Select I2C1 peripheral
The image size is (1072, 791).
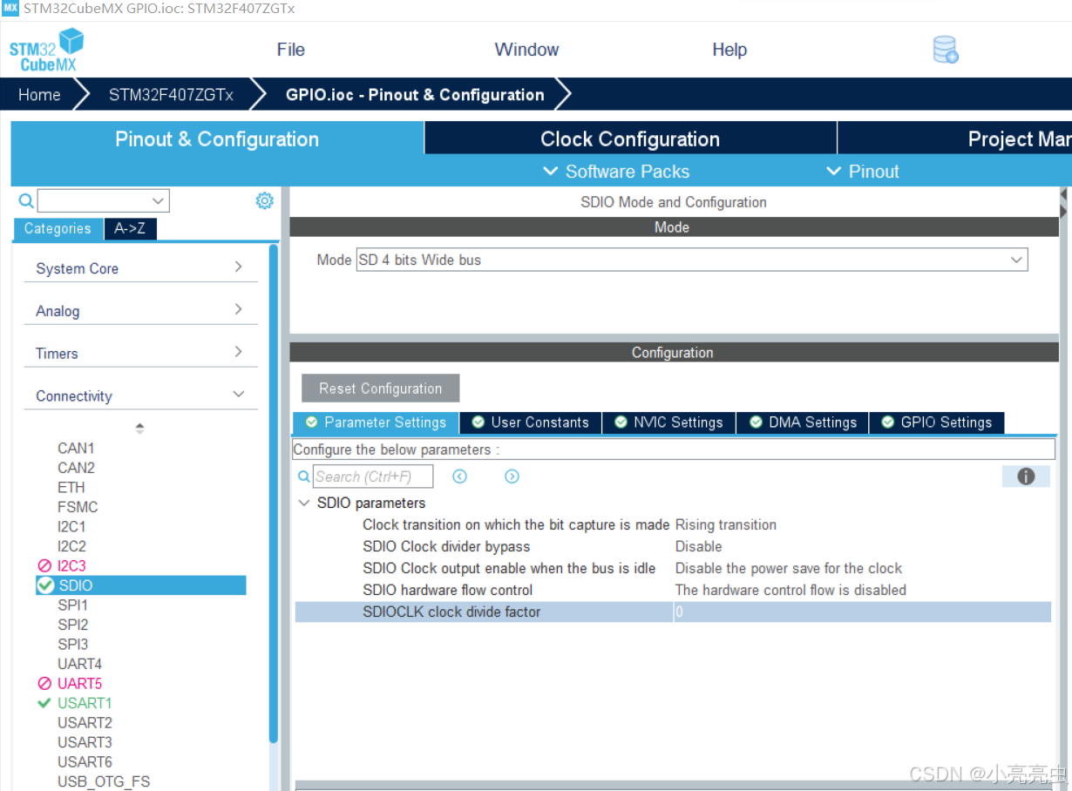tap(71, 526)
